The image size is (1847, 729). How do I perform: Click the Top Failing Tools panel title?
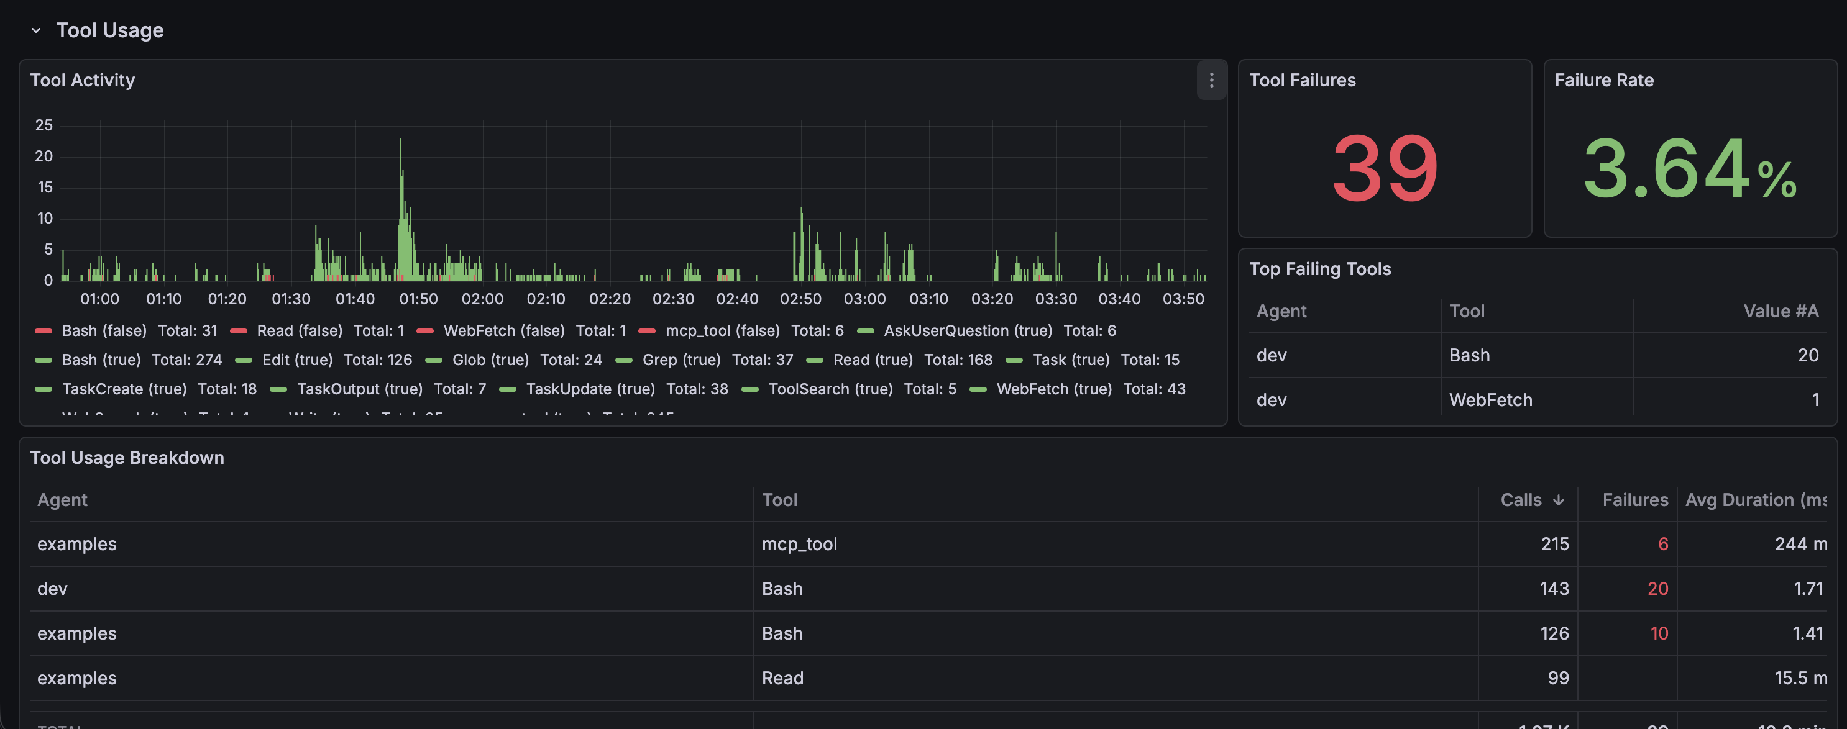pos(1321,268)
